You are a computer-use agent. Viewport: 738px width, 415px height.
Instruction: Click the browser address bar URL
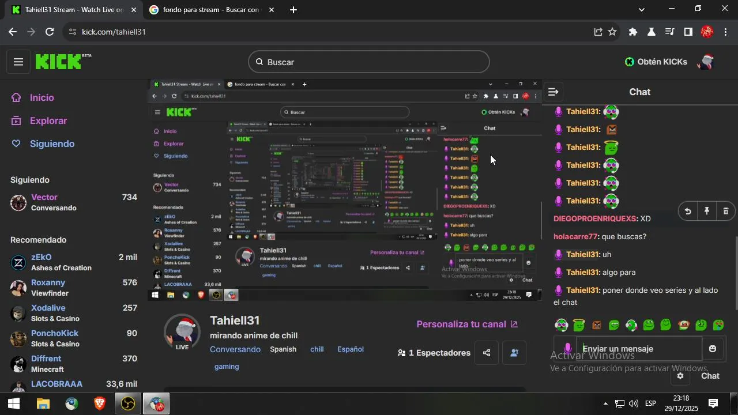(114, 32)
